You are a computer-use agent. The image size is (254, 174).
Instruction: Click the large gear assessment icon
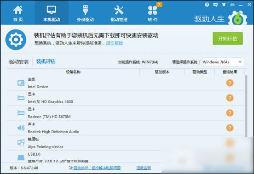[x=16, y=39]
